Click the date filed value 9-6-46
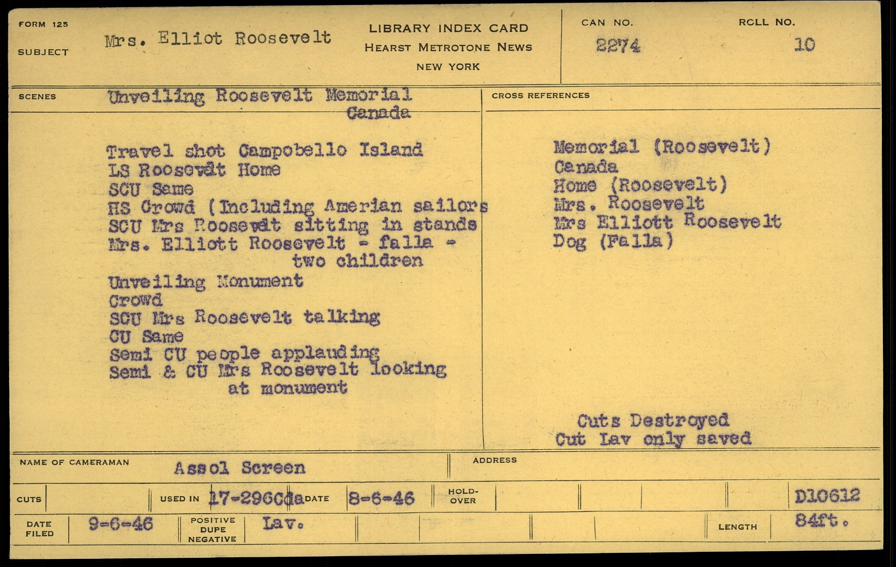The image size is (896, 567). point(120,524)
